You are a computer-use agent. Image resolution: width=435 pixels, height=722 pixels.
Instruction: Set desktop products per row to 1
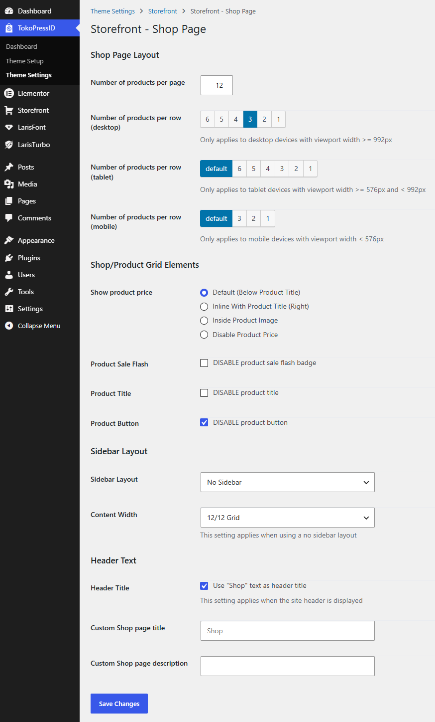[x=278, y=119]
